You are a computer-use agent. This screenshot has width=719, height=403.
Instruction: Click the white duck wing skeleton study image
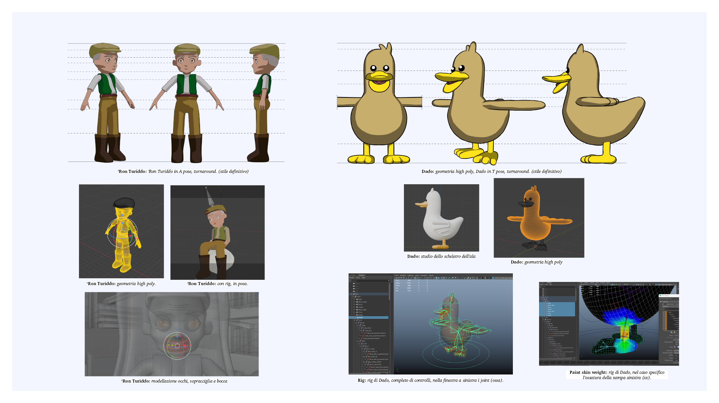441,218
